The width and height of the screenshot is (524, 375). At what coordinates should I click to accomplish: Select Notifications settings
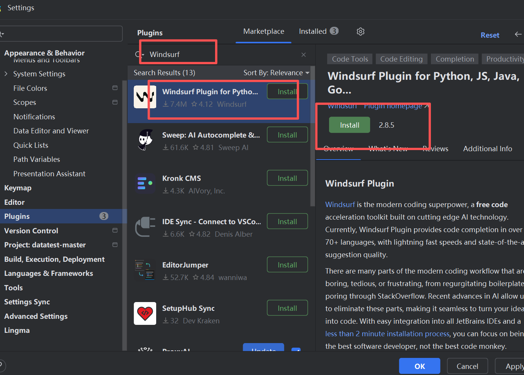34,117
